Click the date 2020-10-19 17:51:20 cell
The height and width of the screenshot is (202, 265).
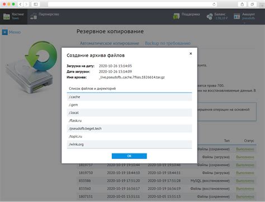124,181
